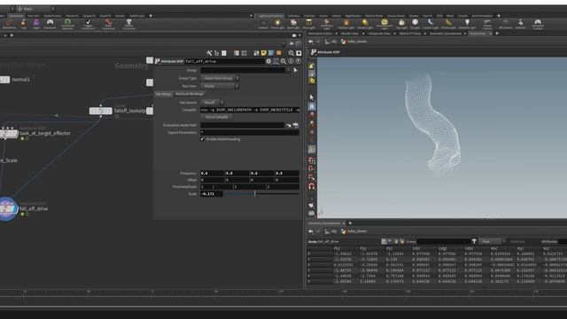567x319 pixels.
Task: Switch to the Vex Setup tab
Action: [163, 94]
